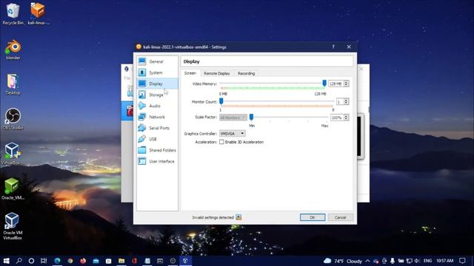Click the Monitor Count slider handle

click(x=221, y=101)
